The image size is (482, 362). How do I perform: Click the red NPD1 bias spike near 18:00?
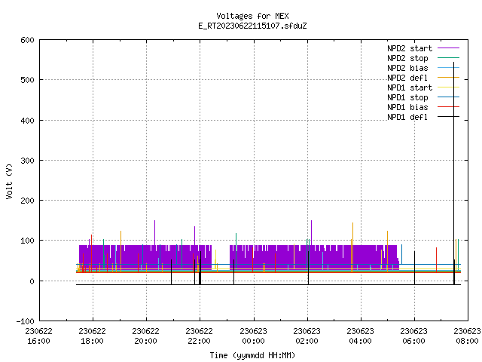point(91,253)
